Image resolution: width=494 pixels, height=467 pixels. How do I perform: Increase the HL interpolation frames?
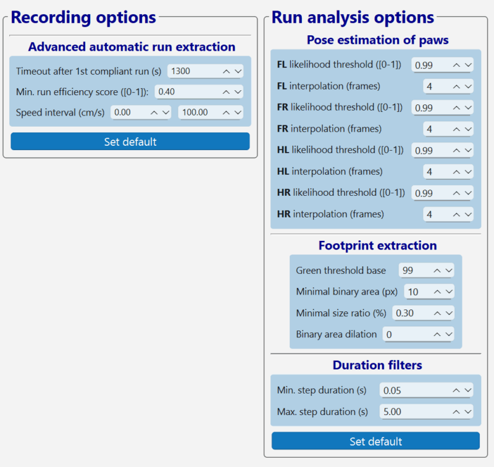[x=456, y=172]
